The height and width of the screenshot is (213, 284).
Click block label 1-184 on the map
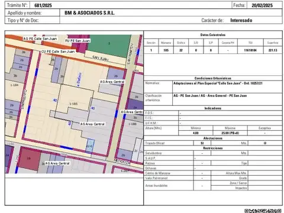(x=14, y=85)
